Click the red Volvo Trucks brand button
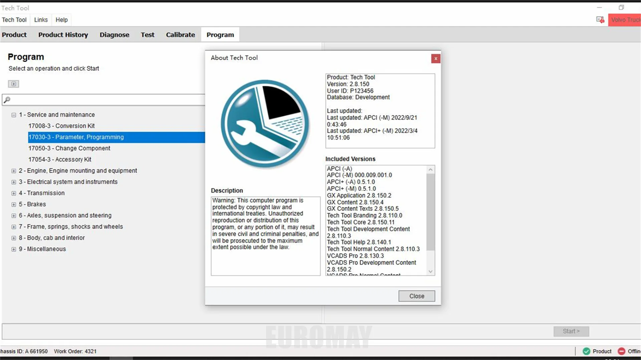The image size is (641, 360). click(625, 20)
